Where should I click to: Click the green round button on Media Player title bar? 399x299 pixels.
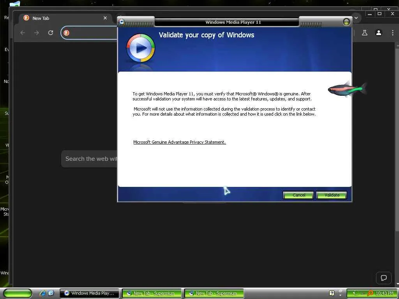[x=346, y=22]
